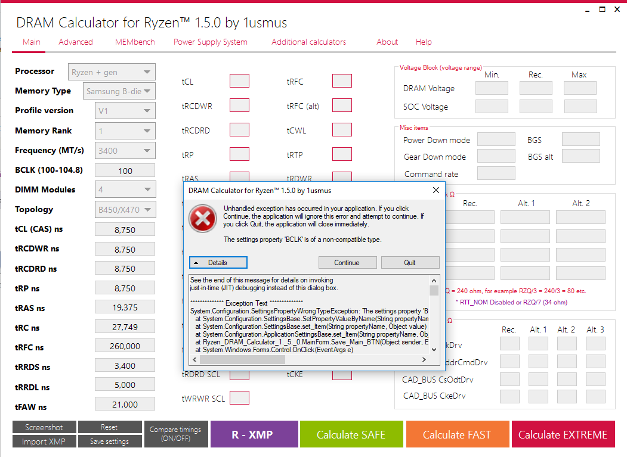Collapse the Details expander button
The width and height of the screenshot is (627, 457).
click(x=218, y=262)
